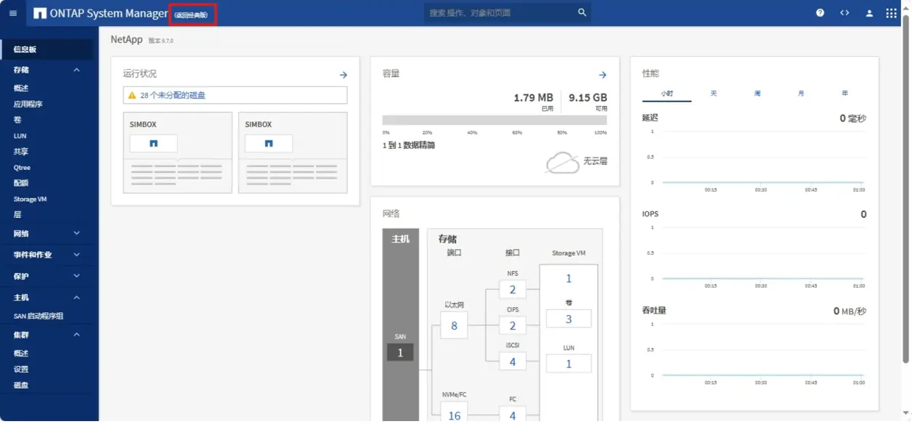Click the iSCSI interface count 4
The height and width of the screenshot is (424, 912).
click(513, 362)
